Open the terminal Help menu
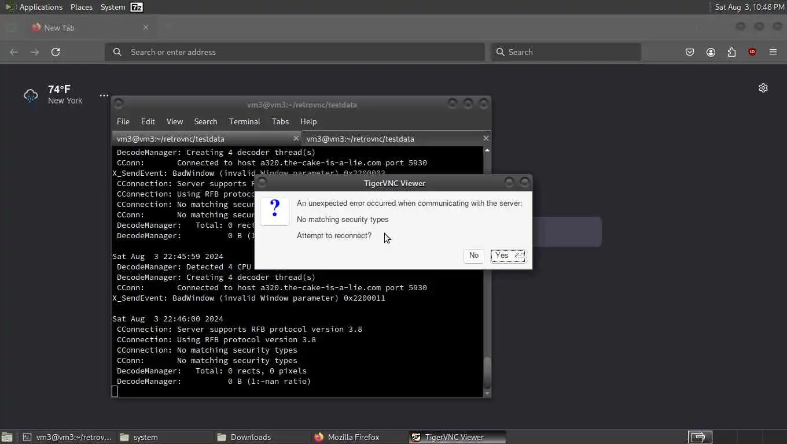Viewport: 787px width, 444px height. pyautogui.click(x=308, y=121)
